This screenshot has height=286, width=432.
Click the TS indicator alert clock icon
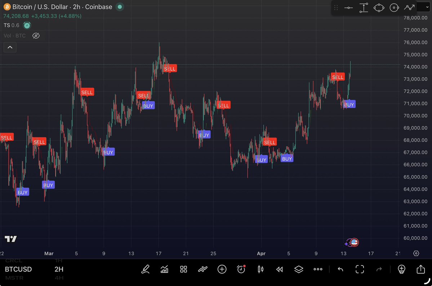pyautogui.click(x=27, y=25)
